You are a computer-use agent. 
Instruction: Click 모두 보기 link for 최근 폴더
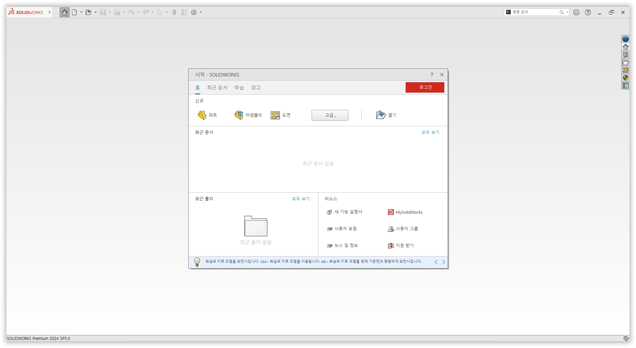point(301,199)
